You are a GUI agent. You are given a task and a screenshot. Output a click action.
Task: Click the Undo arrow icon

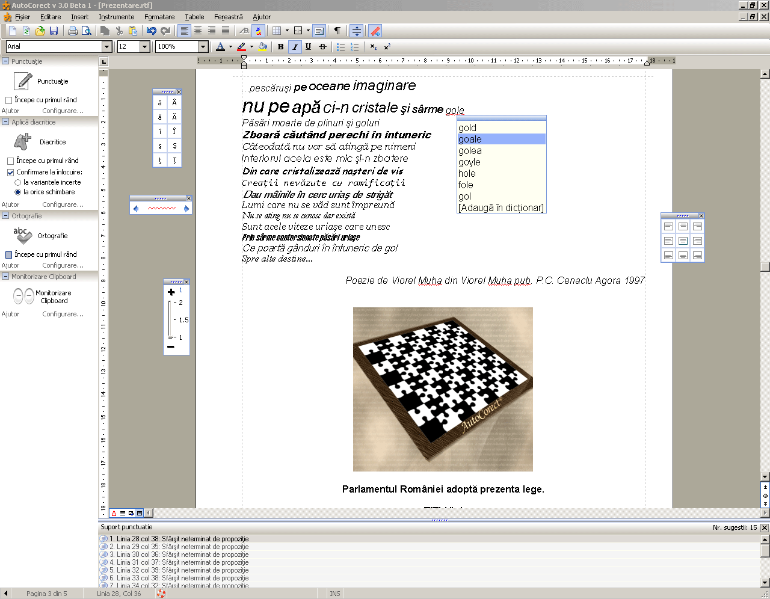click(x=152, y=31)
